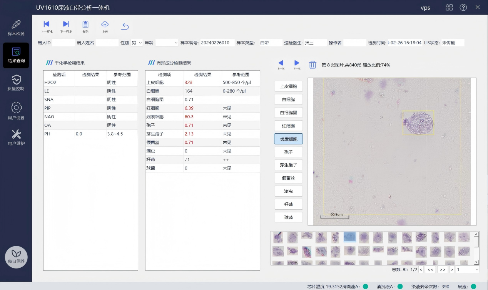Click 上皮细胞 result value 323
The image size is (488, 290).
[188, 83]
